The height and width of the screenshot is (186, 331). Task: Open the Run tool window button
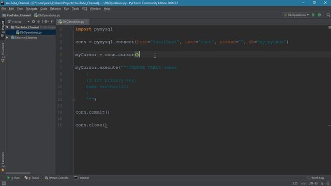pos(13,178)
